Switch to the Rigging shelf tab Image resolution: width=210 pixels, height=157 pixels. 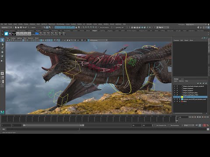coord(38,31)
